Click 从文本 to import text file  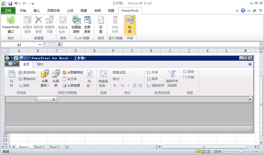(70, 79)
